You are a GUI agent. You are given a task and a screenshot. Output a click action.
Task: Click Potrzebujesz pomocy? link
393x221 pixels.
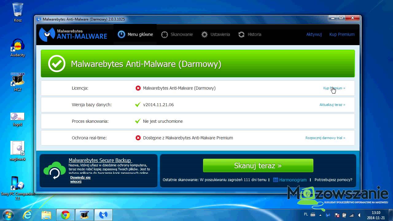tap(333, 180)
